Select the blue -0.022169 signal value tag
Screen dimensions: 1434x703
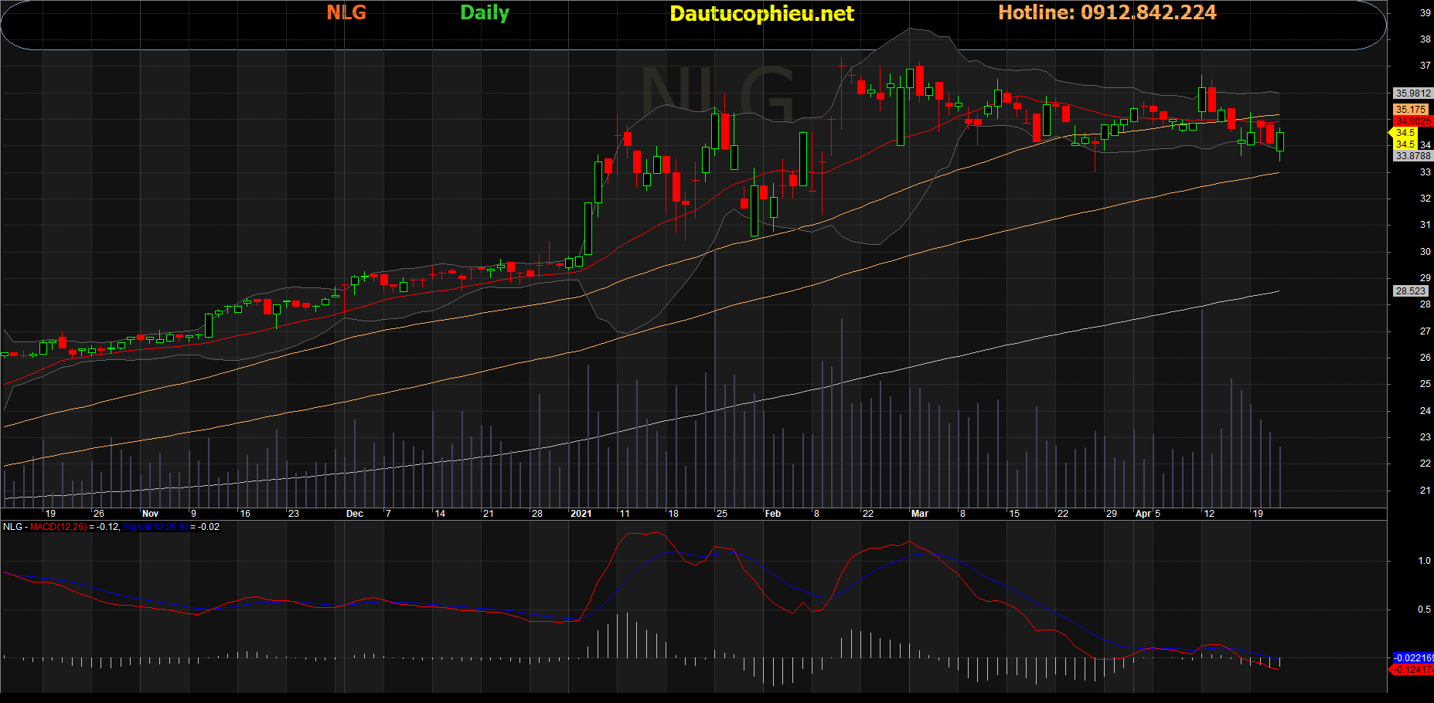coord(1413,658)
